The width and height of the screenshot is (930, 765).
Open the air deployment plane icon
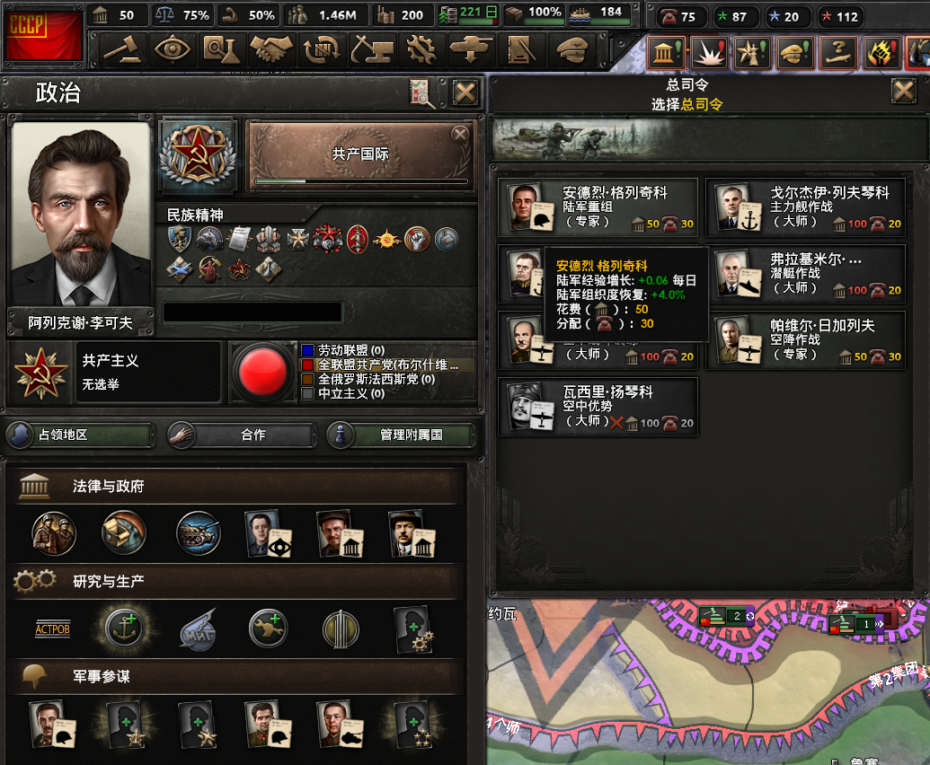(x=470, y=49)
